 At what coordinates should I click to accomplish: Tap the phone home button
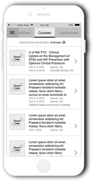44,166
